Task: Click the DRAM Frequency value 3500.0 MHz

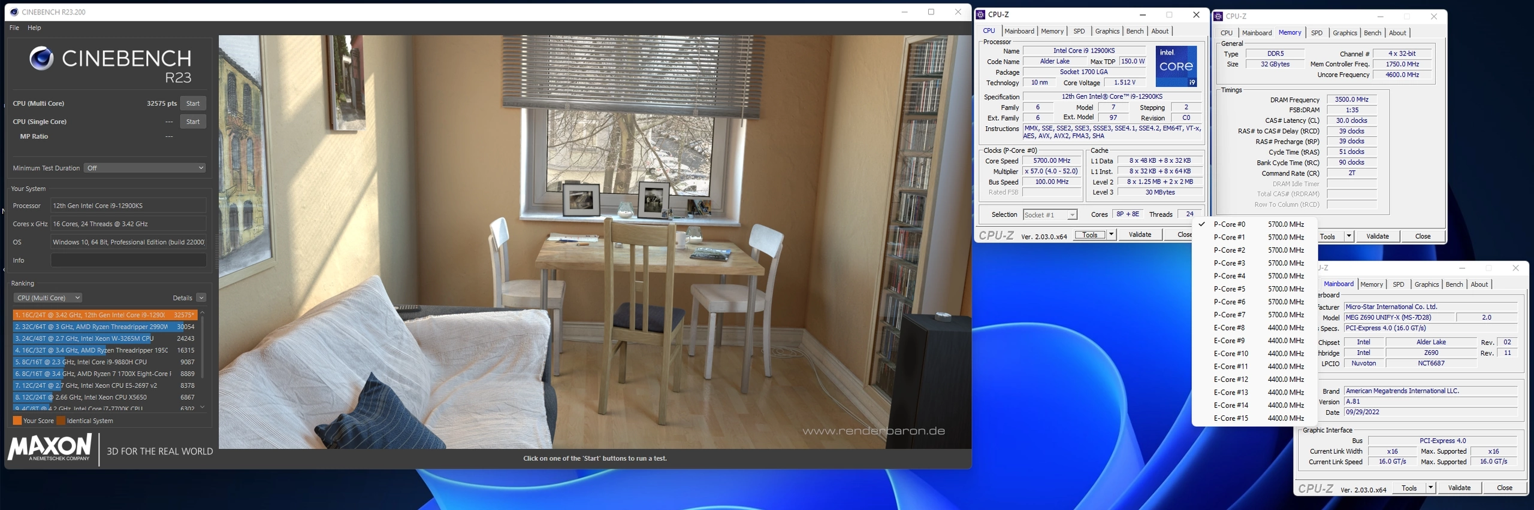Action: 1351,100
